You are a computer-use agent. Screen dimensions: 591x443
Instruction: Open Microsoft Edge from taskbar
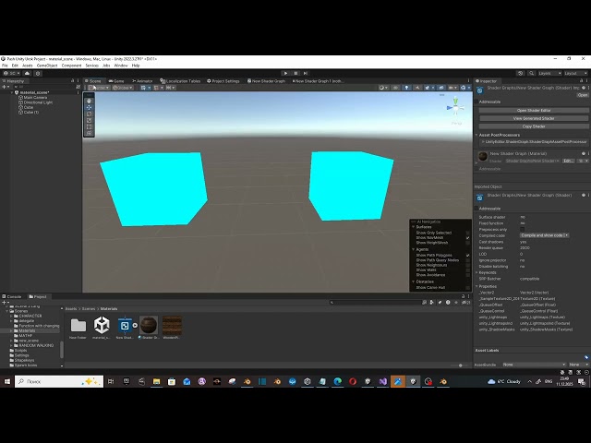(x=337, y=381)
